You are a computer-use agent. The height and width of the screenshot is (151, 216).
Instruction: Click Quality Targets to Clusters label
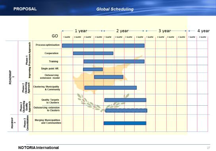[x=50, y=101]
